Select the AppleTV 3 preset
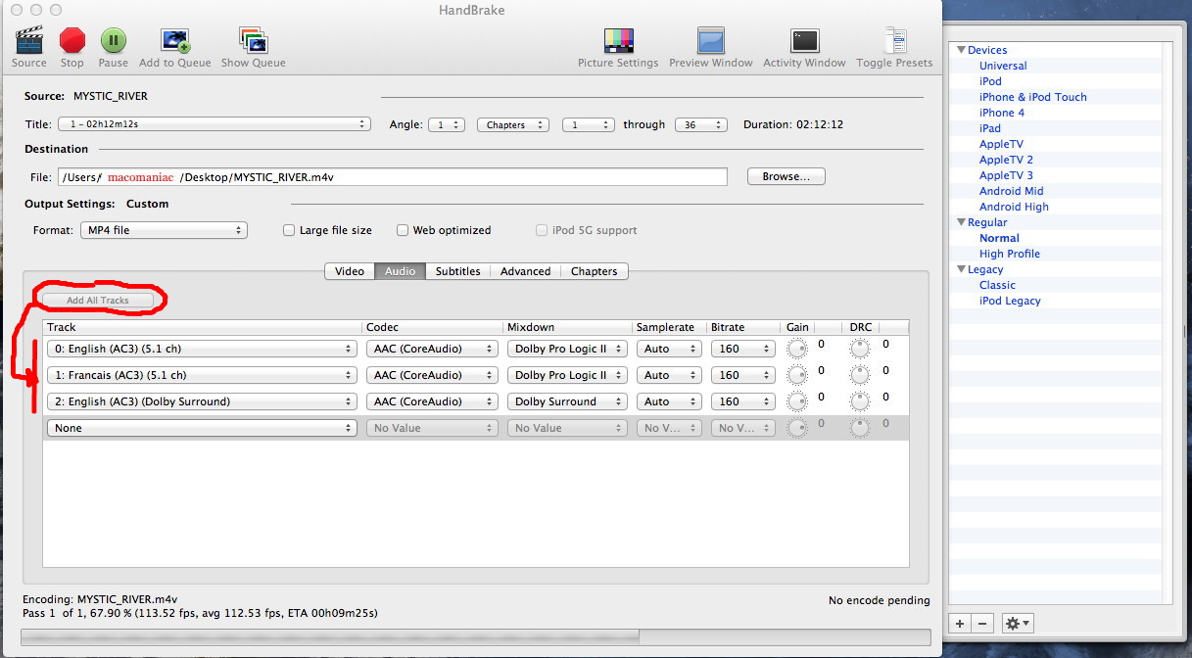The image size is (1192, 658). coord(1006,175)
